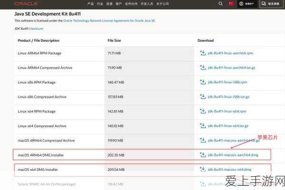Select the Linux x64 RPM Package text
Viewport: 285px width, 190px height.
click(37, 111)
